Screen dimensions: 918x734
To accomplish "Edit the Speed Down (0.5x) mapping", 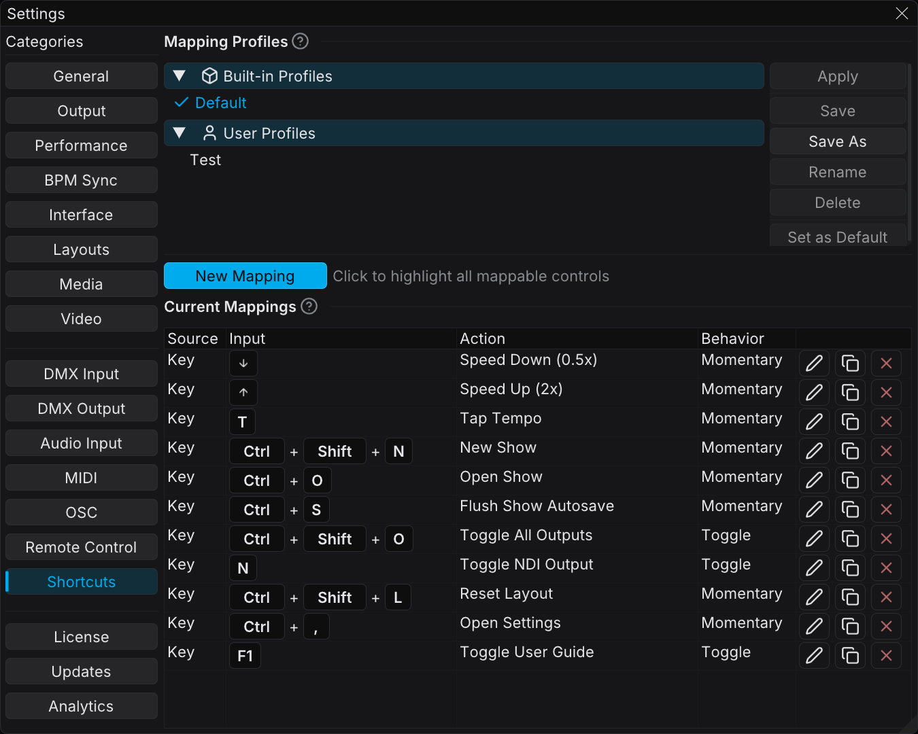I will [814, 364].
